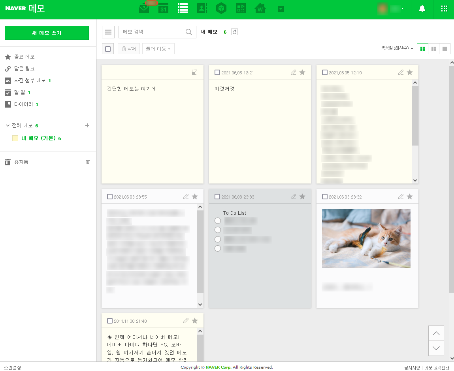Screen dimensions: 454x371
Task: Open user account dropdown arrow
Action: (x=403, y=9)
